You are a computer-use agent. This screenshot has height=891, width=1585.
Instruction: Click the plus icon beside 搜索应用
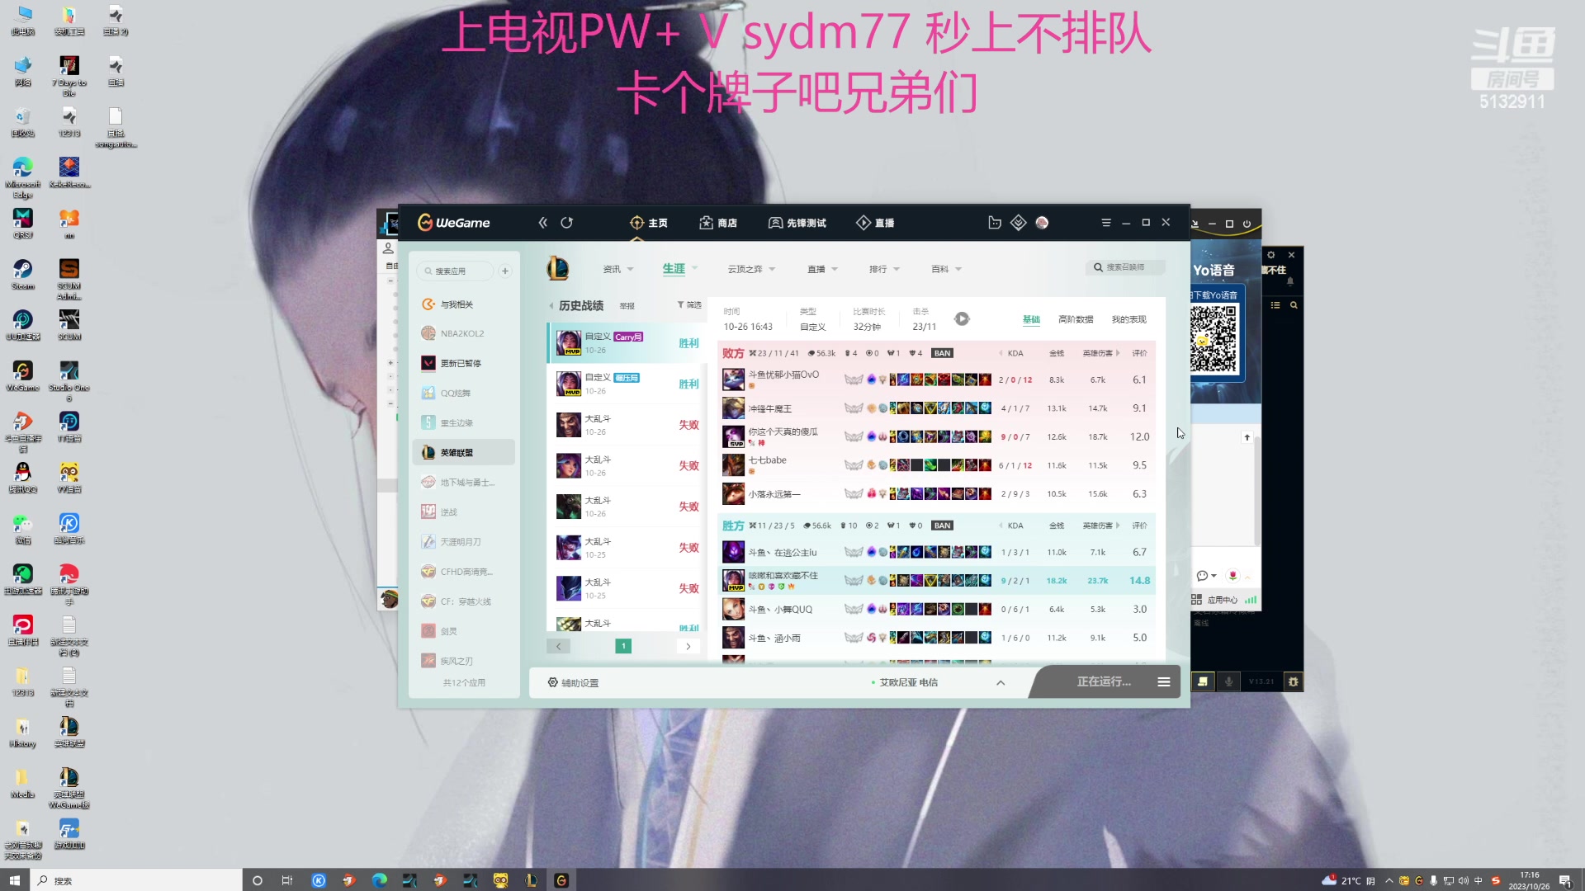click(504, 271)
